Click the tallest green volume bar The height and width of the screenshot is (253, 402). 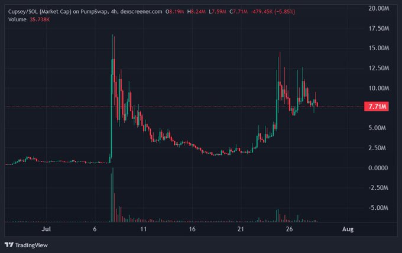[113, 195]
